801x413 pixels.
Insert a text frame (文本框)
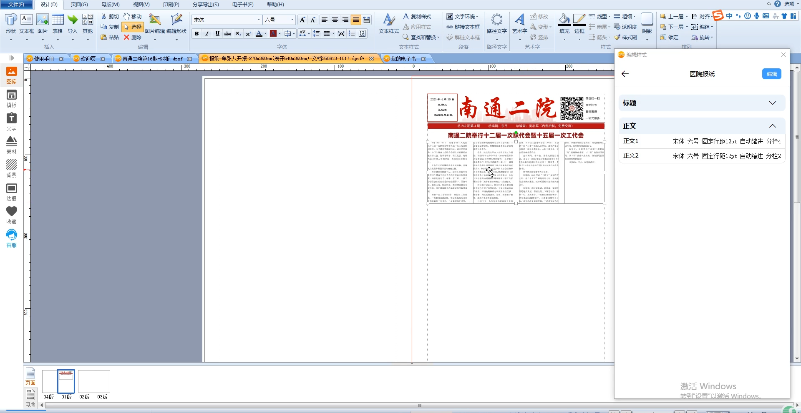tap(26, 24)
